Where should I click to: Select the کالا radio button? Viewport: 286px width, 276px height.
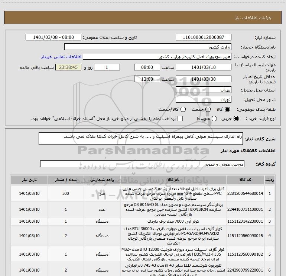(x=227, y=109)
